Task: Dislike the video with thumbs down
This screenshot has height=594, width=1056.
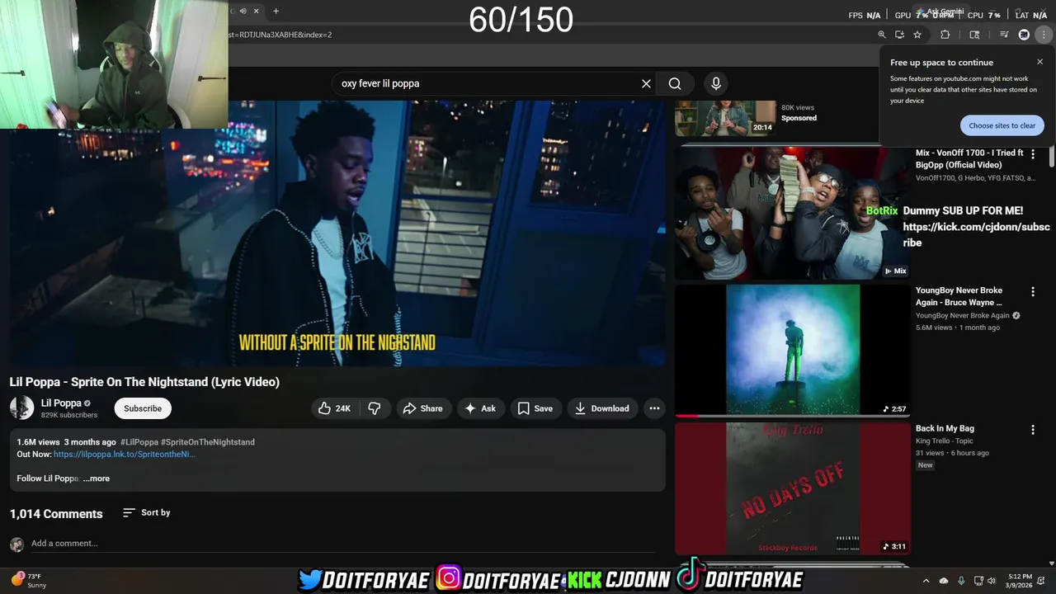Action: (375, 408)
